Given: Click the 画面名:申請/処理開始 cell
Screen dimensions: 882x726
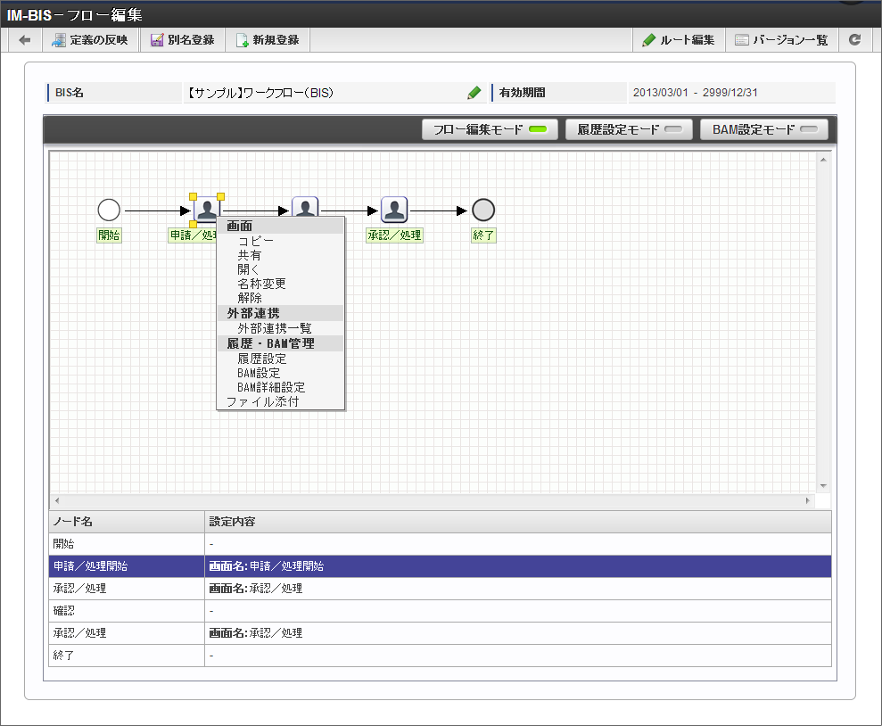Looking at the screenshot, I should [518, 566].
